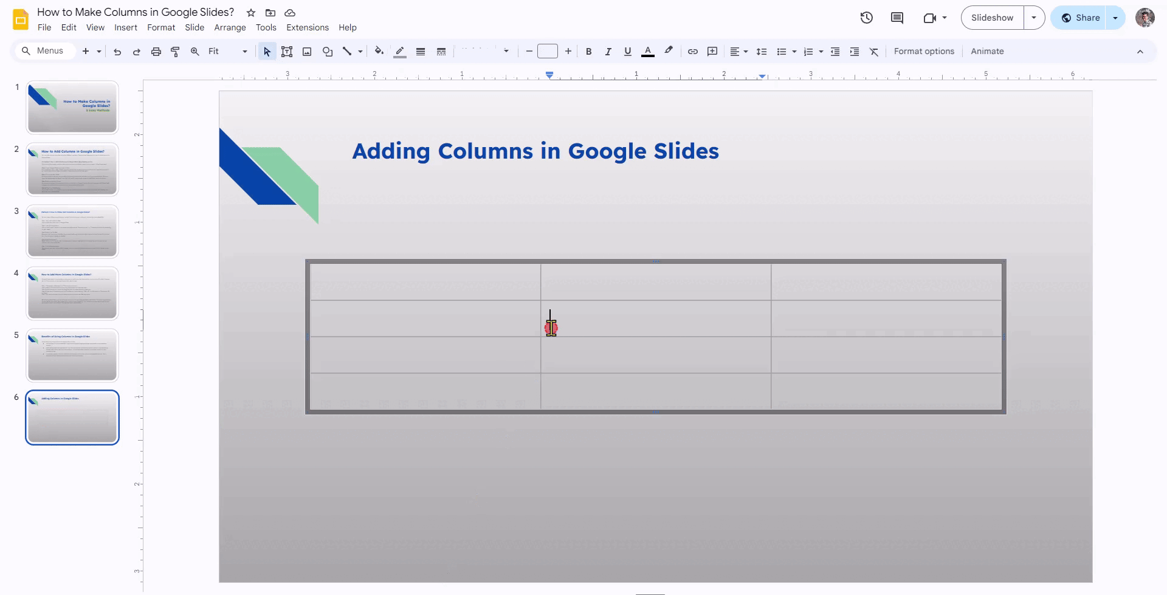Screen dimensions: 1167x595
Task: Toggle bold formatting
Action: click(588, 52)
